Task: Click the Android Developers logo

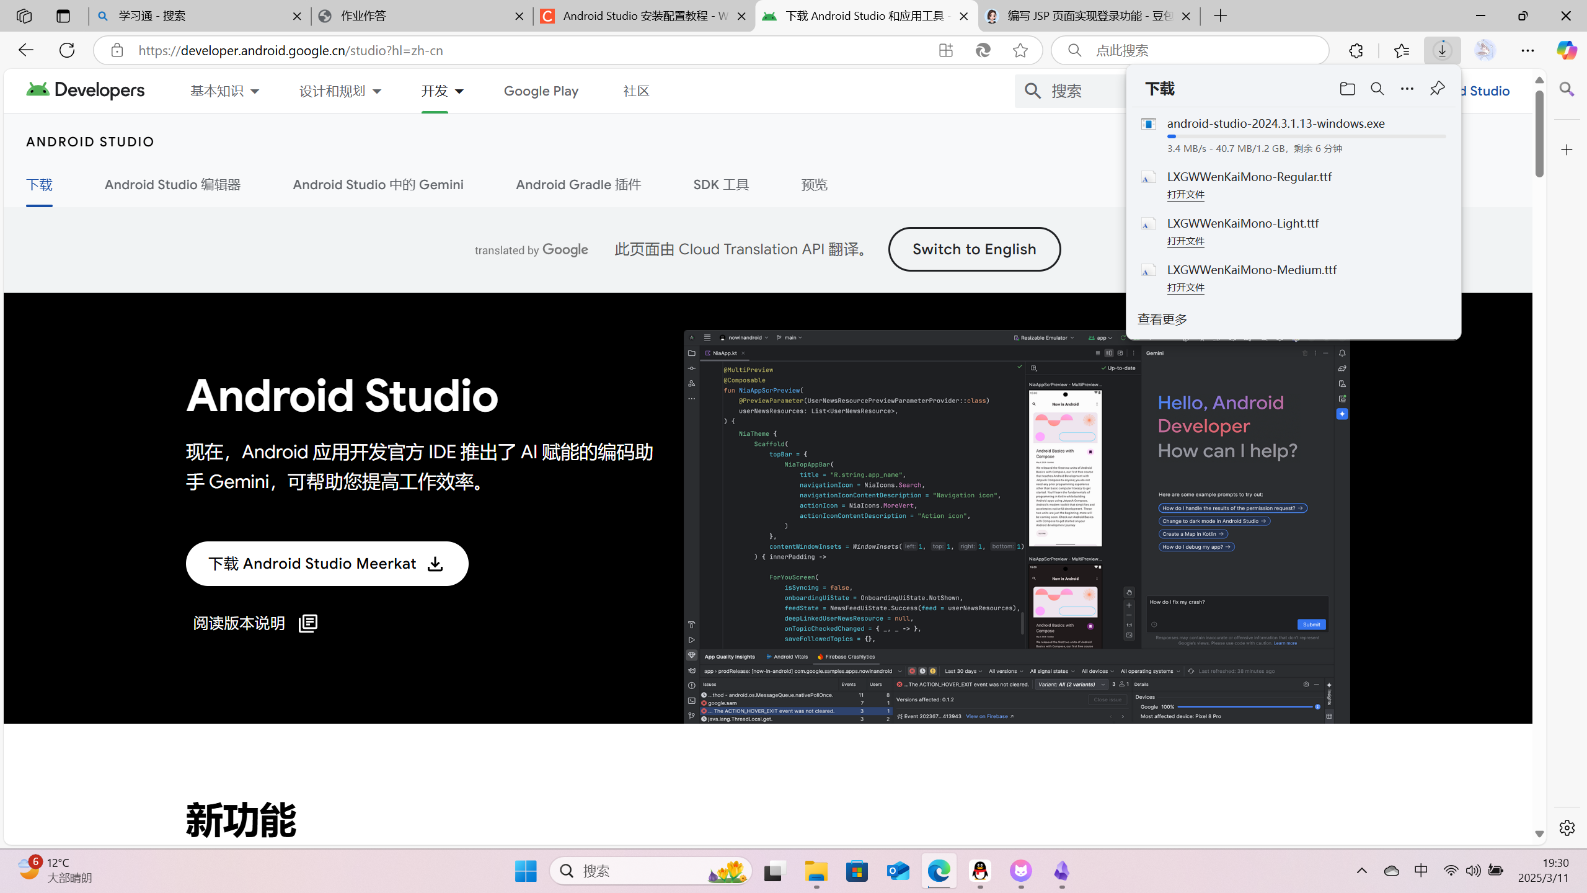Action: click(86, 91)
